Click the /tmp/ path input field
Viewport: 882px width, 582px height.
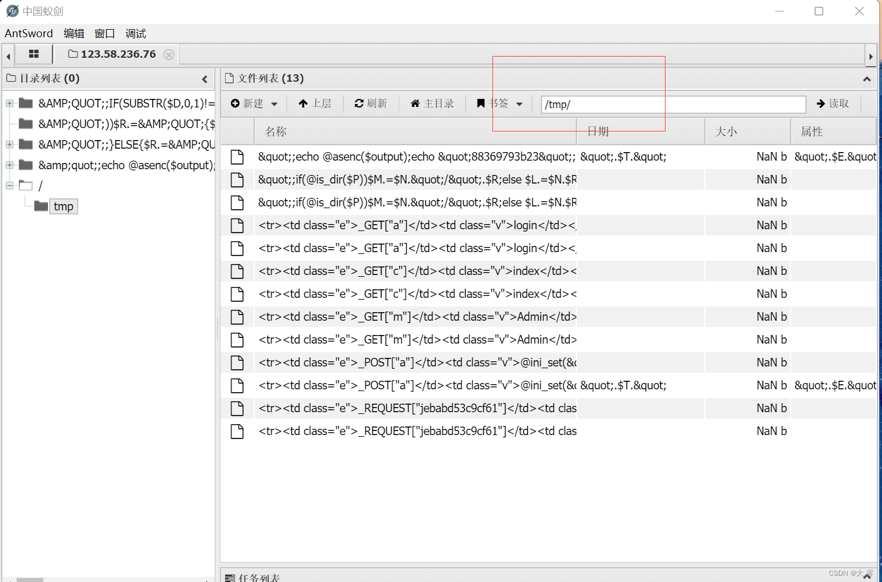[x=672, y=104]
